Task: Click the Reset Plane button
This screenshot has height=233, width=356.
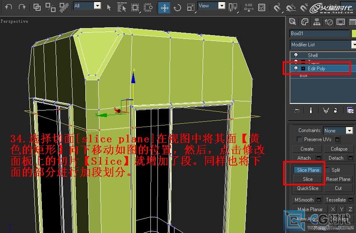Action: pos(338,179)
